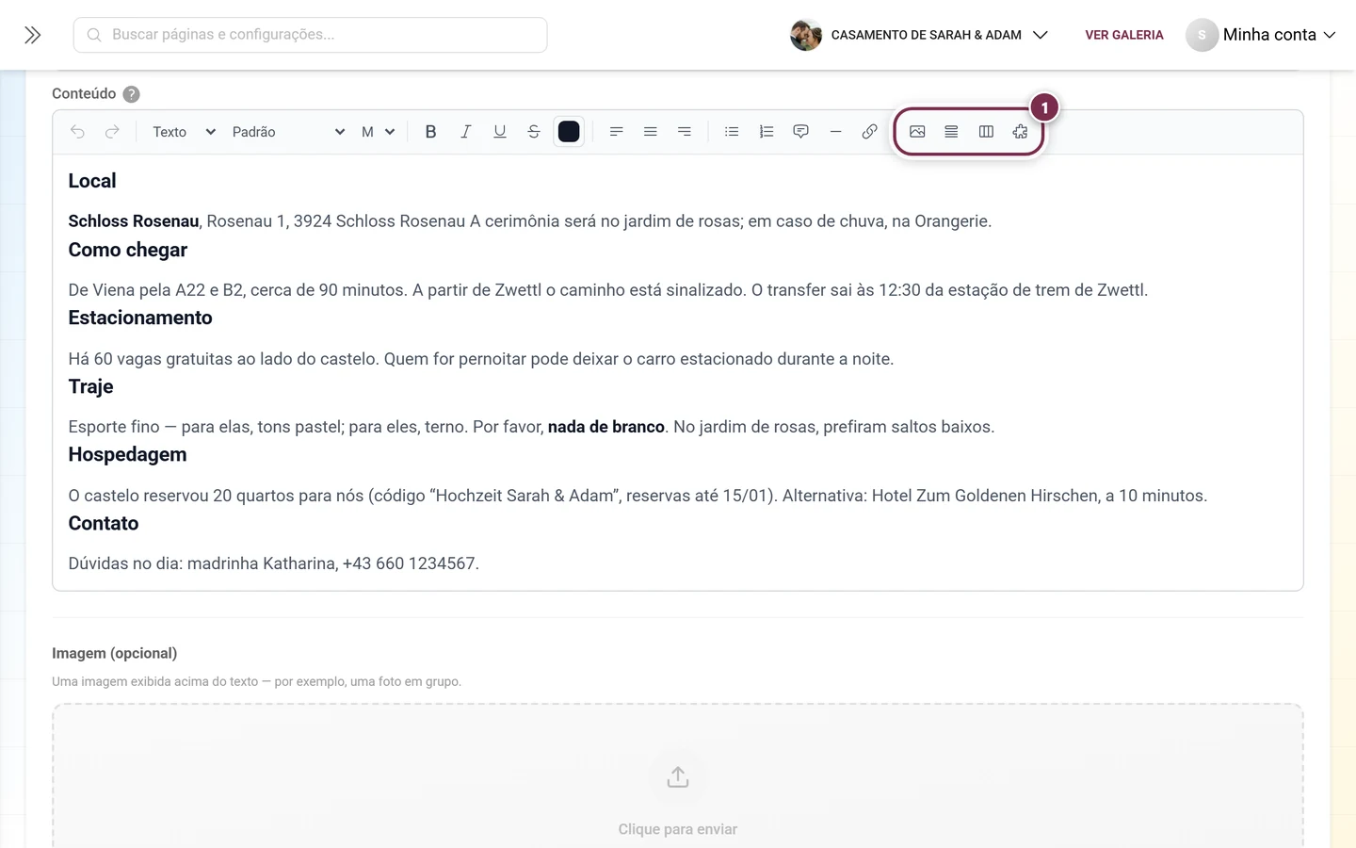1356x848 pixels.
Task: Open the Padrão font dropdown
Action: coord(288,132)
